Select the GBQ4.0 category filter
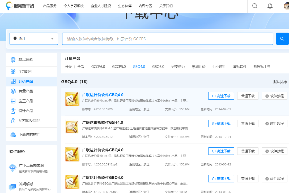 (139, 67)
